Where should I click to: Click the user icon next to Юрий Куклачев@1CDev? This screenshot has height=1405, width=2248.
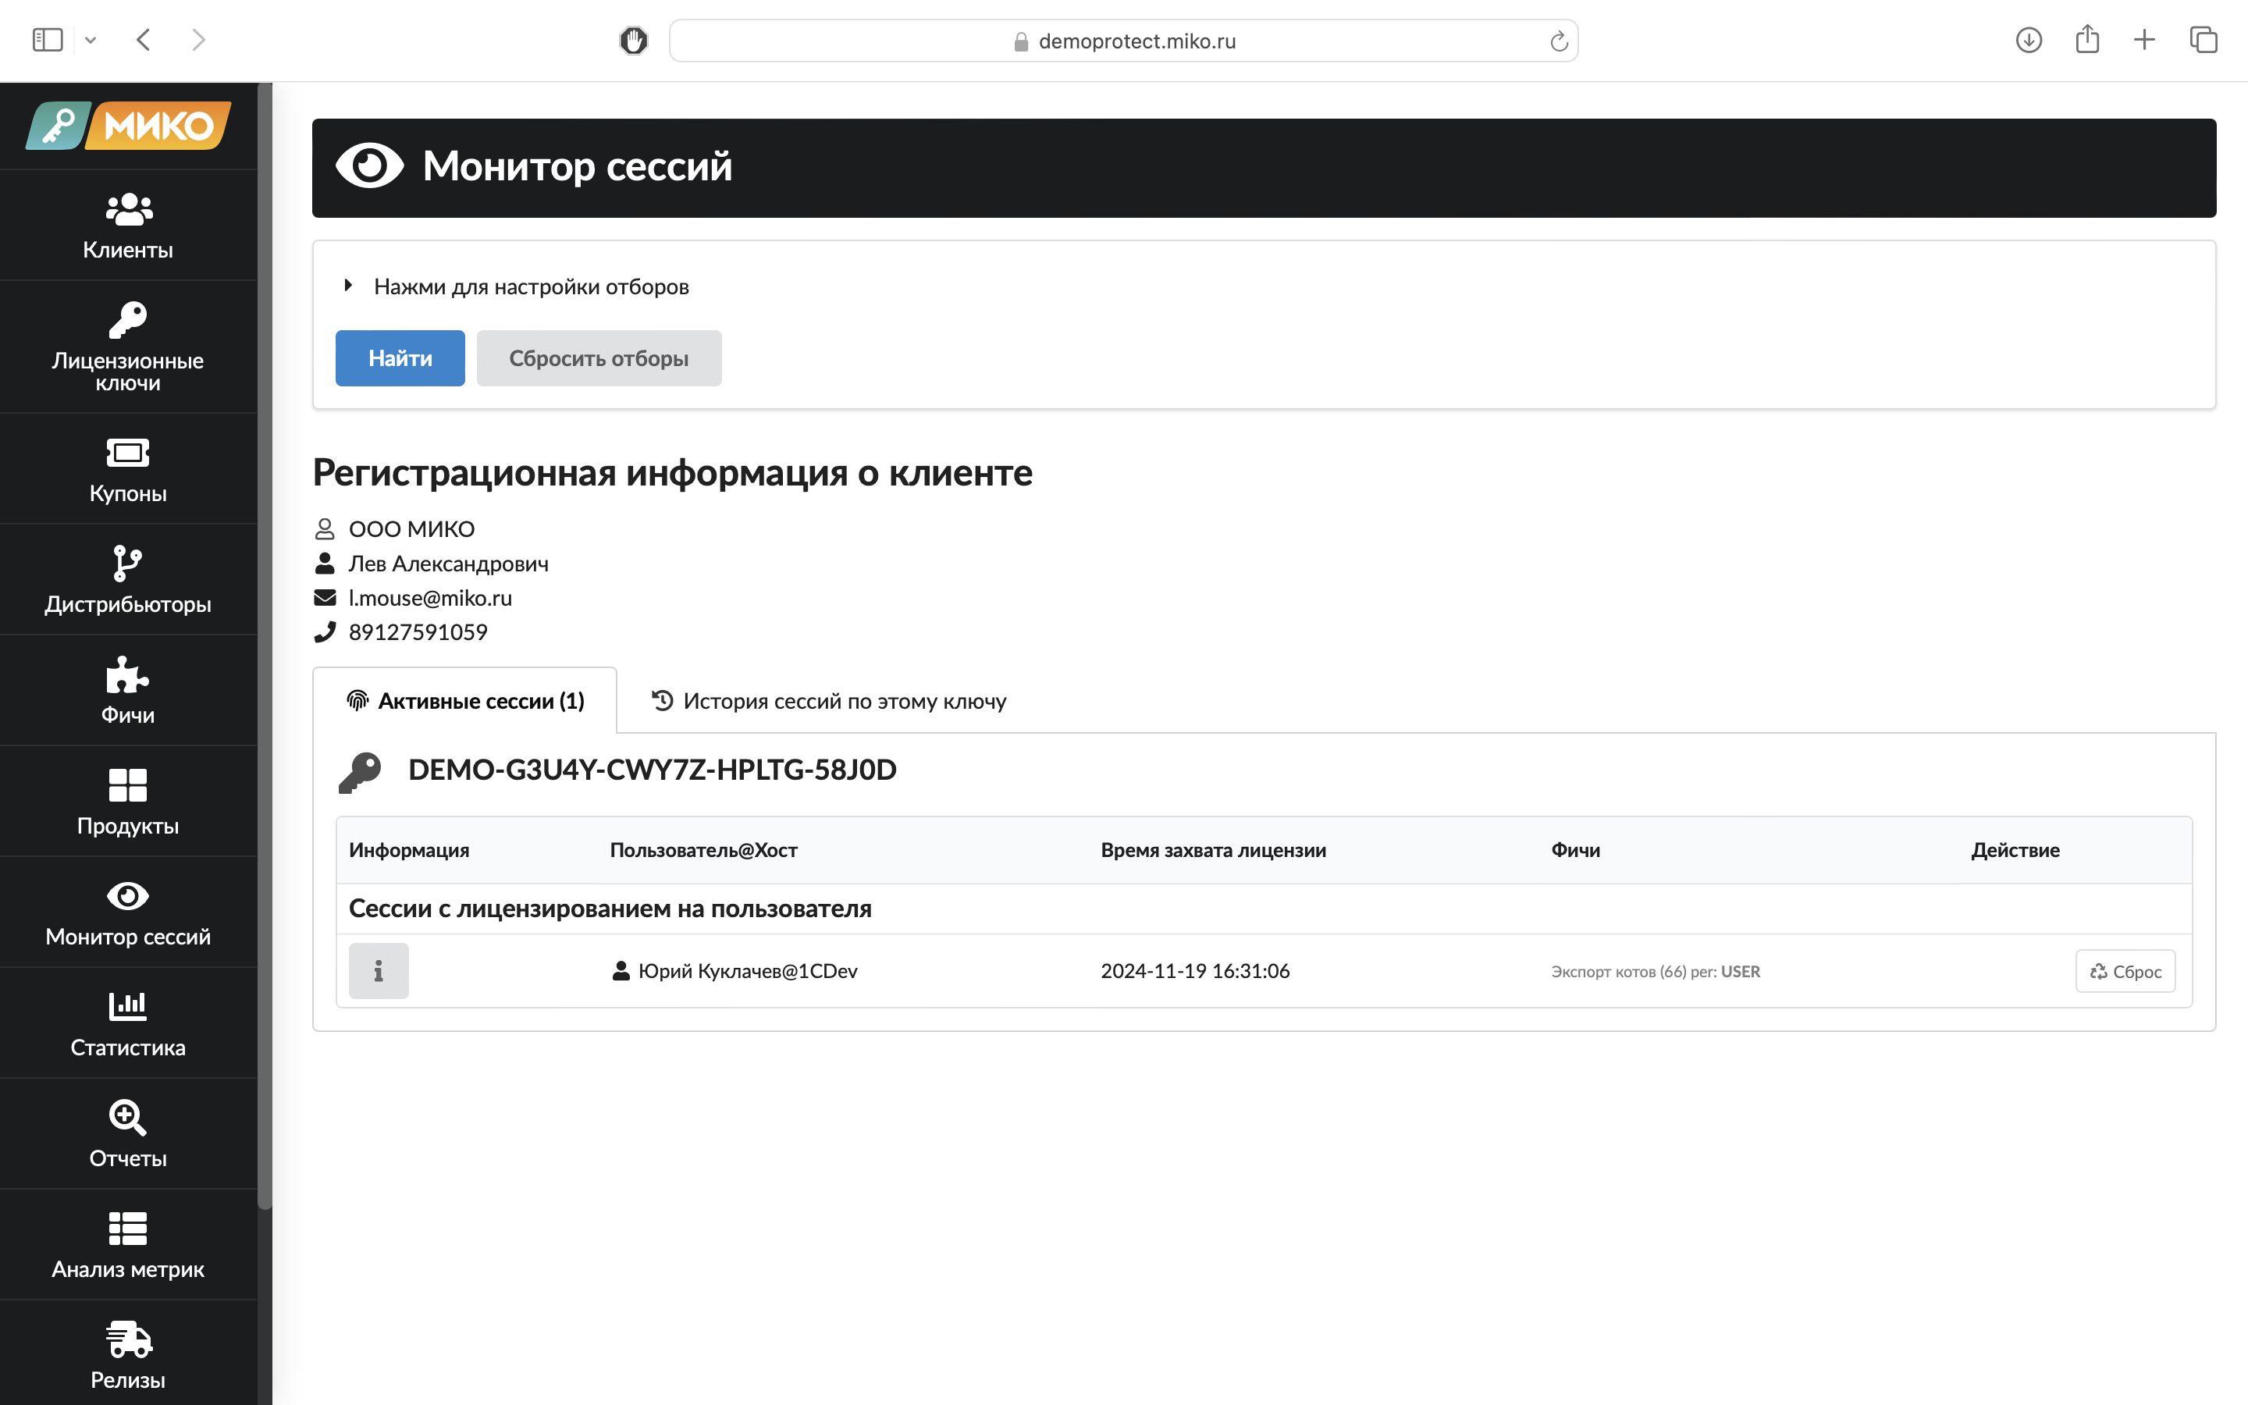[x=621, y=971]
